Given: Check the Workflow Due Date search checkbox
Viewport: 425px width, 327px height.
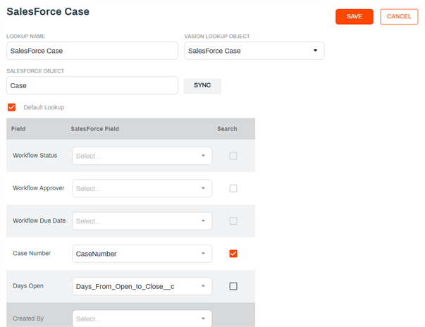Looking at the screenshot, I should pos(233,221).
